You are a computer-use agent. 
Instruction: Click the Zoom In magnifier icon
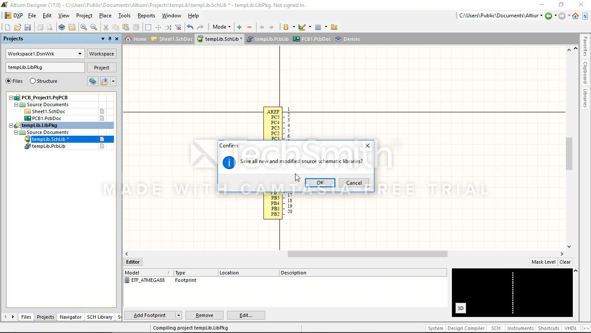coord(84,27)
